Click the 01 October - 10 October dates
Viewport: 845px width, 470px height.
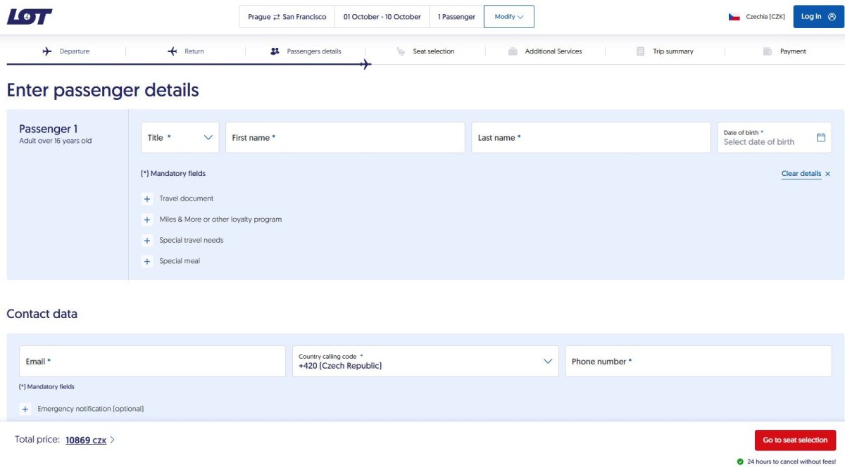382,17
